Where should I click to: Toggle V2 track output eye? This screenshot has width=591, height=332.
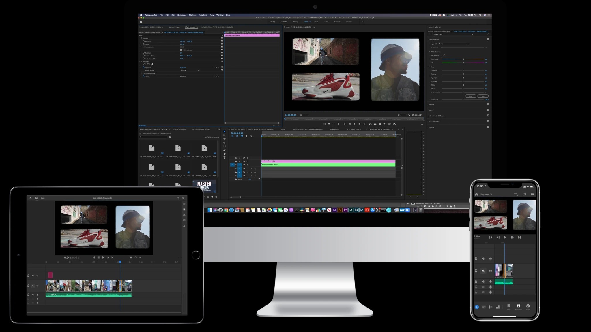pos(247,161)
